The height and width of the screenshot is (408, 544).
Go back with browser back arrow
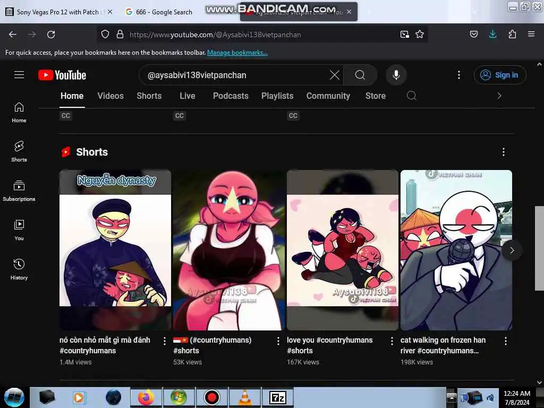click(x=13, y=35)
